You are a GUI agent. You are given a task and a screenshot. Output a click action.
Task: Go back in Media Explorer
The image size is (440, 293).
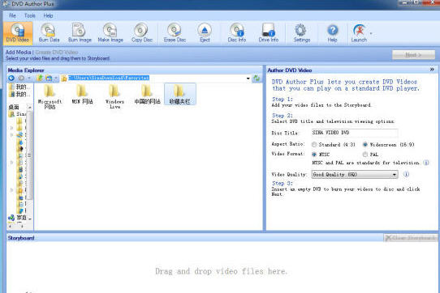coord(11,78)
